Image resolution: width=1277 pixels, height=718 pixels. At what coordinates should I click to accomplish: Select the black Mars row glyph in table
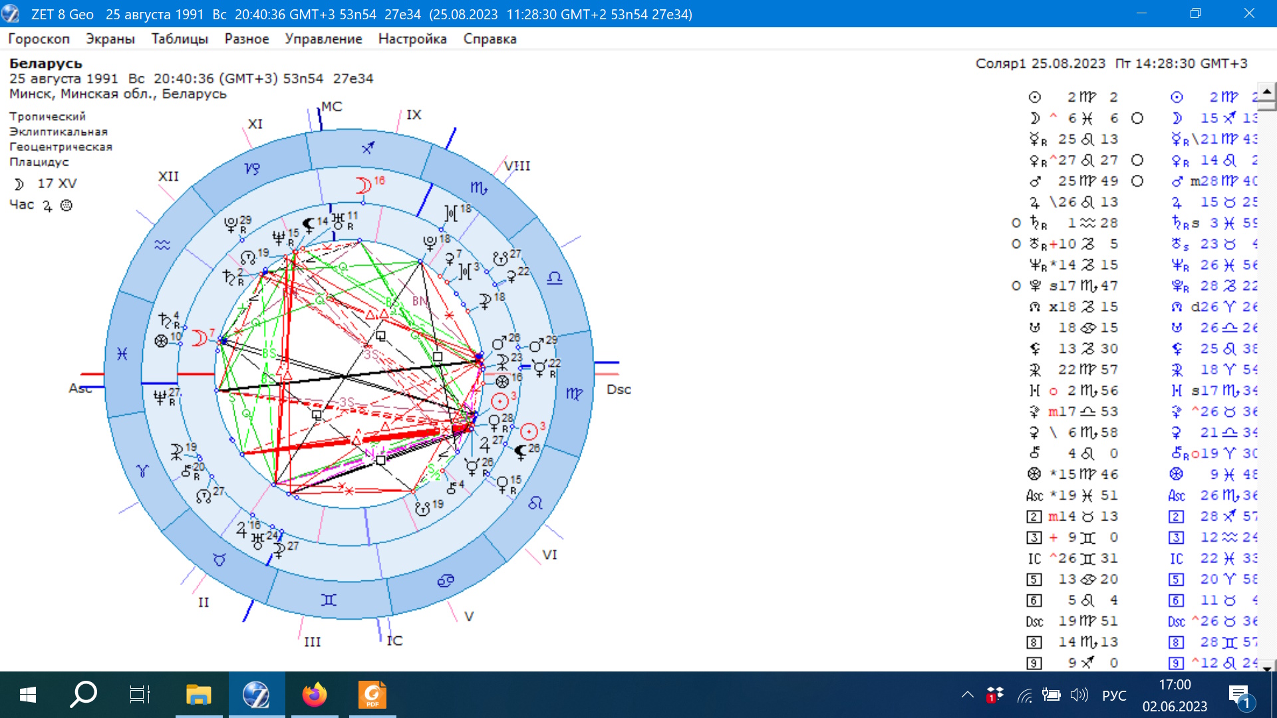coord(1035,181)
